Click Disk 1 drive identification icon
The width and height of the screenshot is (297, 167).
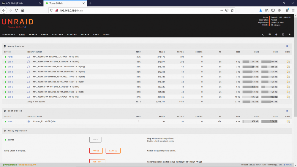(x=29, y=62)
